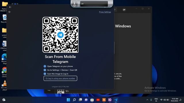184x103 pixels.
Task: Click the 'Windows' heading in Store window
Action: point(123,26)
